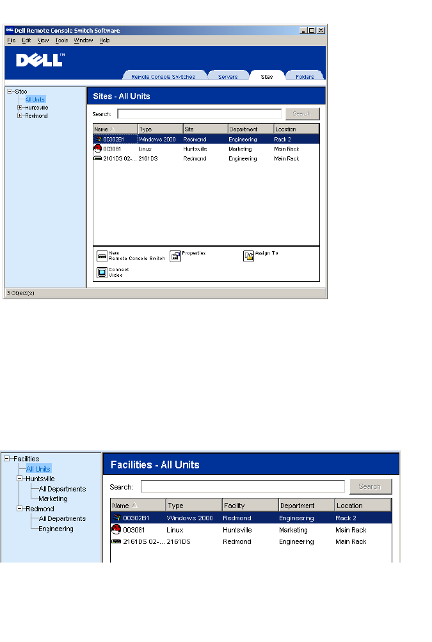
Task: Sort by Facility column header
Action: tap(250, 506)
